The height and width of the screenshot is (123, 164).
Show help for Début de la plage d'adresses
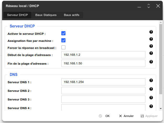pos(151,53)
